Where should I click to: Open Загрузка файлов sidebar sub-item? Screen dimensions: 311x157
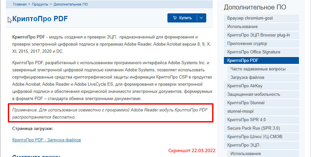[263, 78]
